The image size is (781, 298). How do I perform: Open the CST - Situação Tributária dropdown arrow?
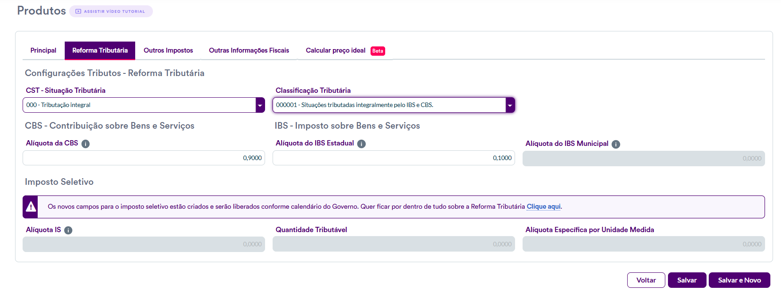pyautogui.click(x=260, y=105)
